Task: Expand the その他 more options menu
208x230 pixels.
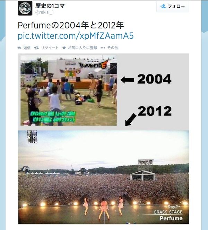Action: tap(113, 48)
